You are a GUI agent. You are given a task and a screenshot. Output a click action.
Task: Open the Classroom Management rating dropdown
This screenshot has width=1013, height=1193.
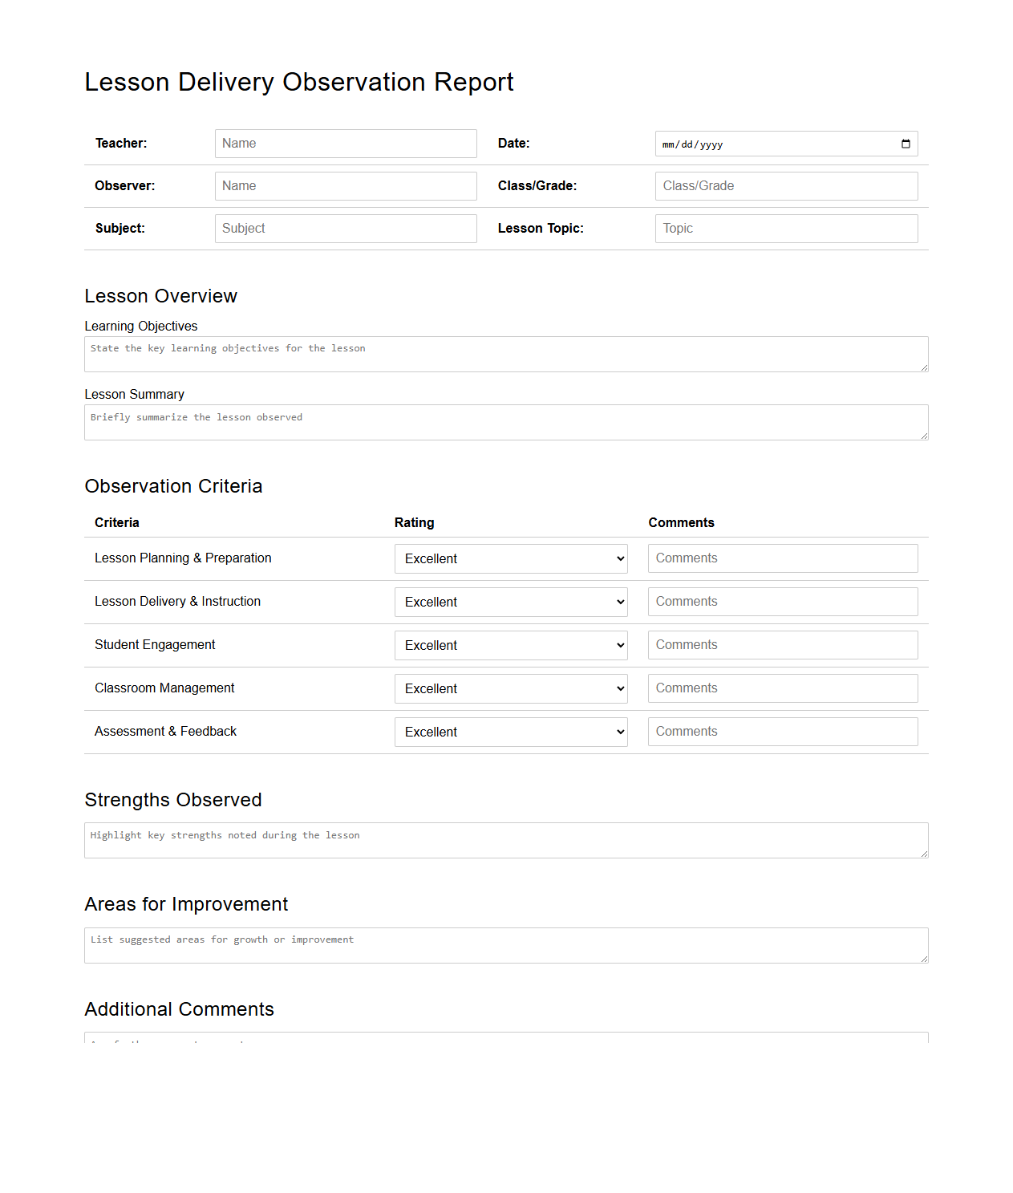point(510,688)
